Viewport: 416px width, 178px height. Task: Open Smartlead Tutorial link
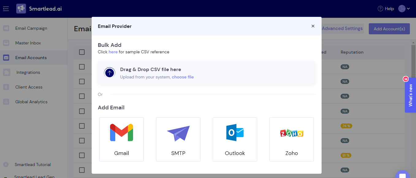(33, 165)
